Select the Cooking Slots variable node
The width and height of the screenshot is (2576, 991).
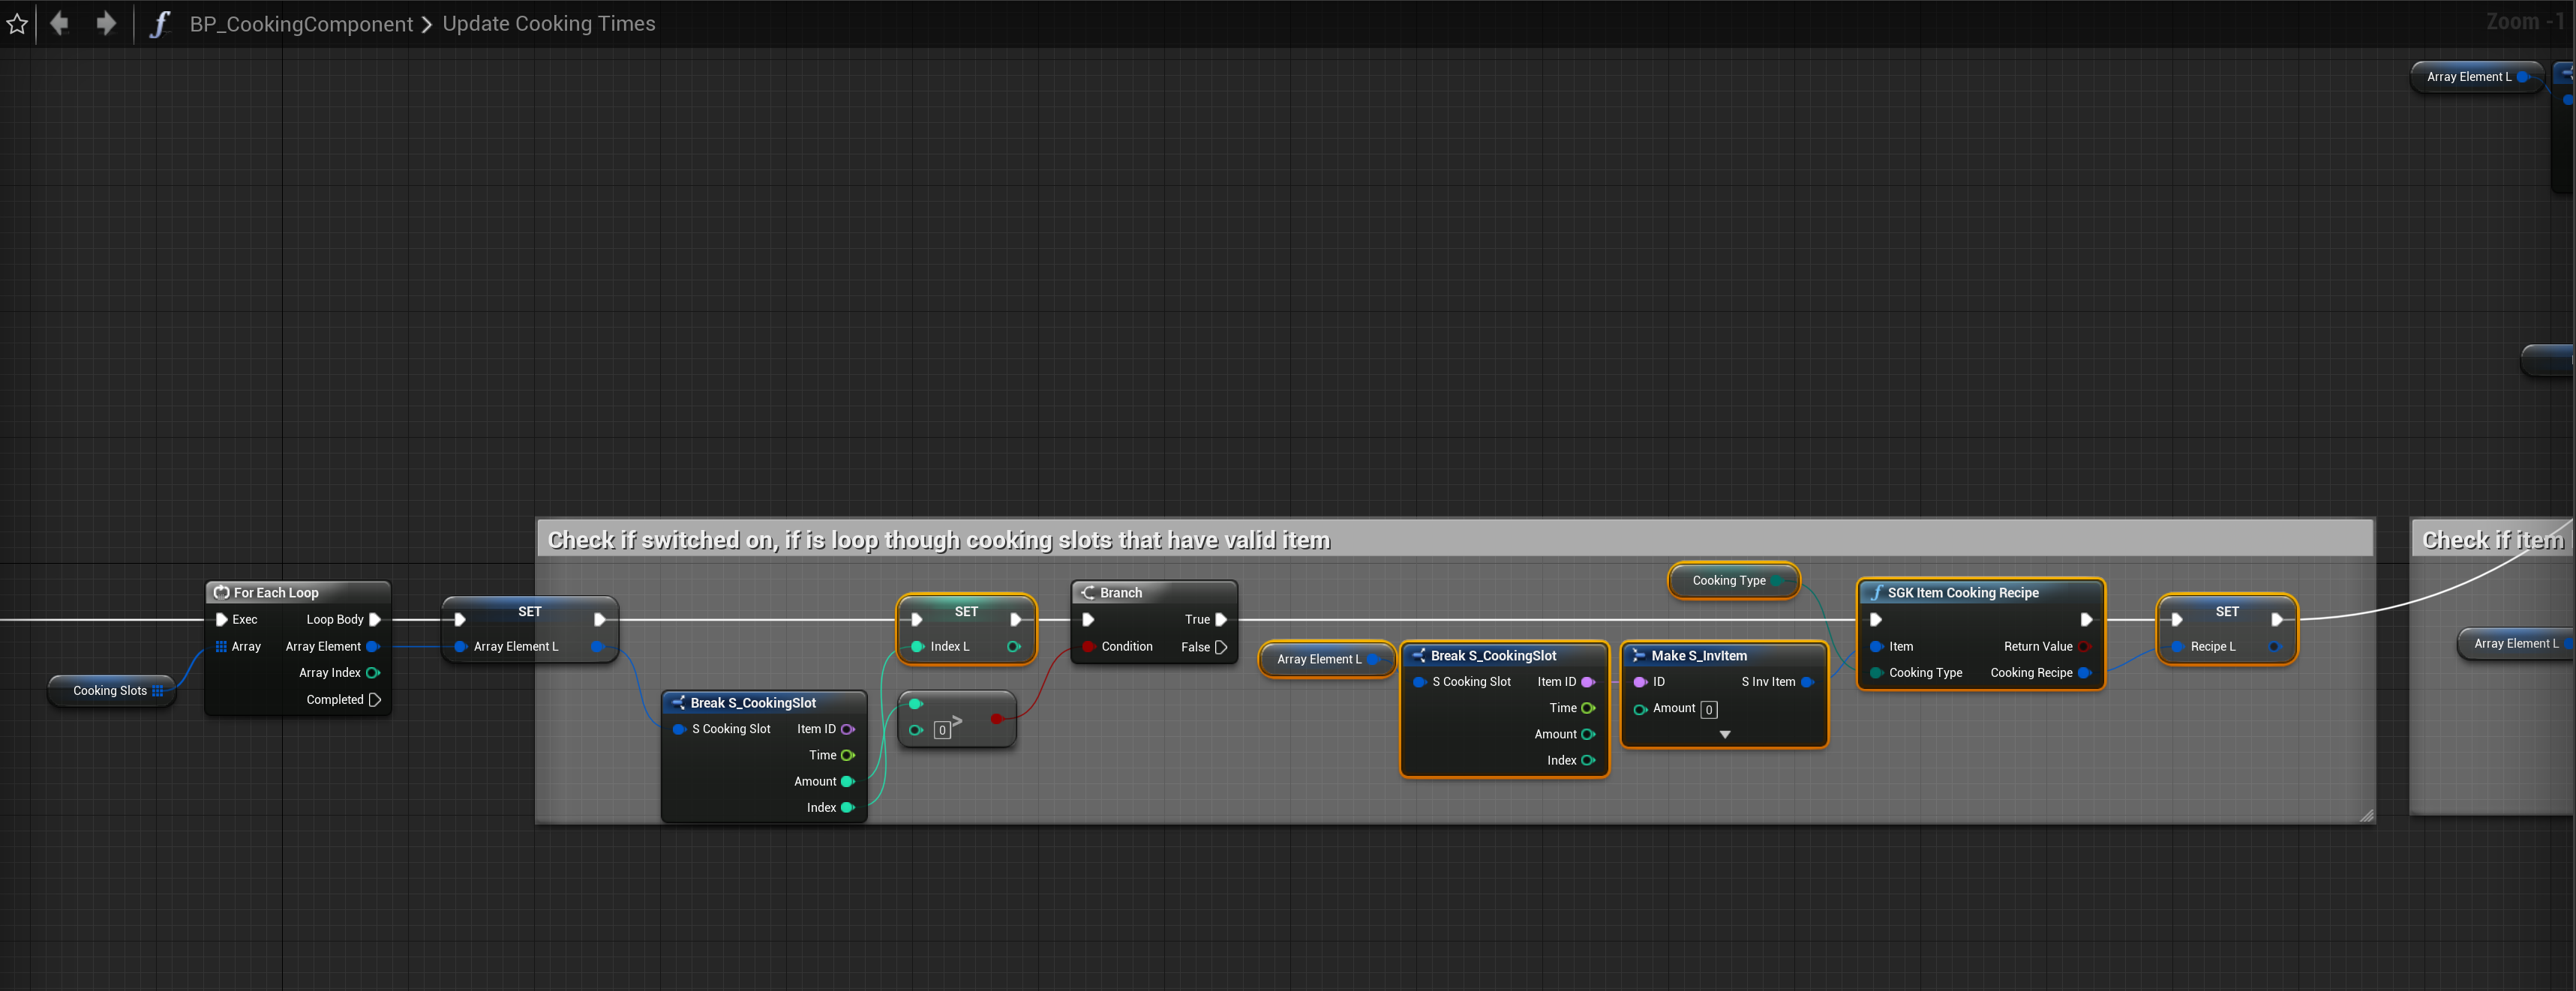point(110,690)
